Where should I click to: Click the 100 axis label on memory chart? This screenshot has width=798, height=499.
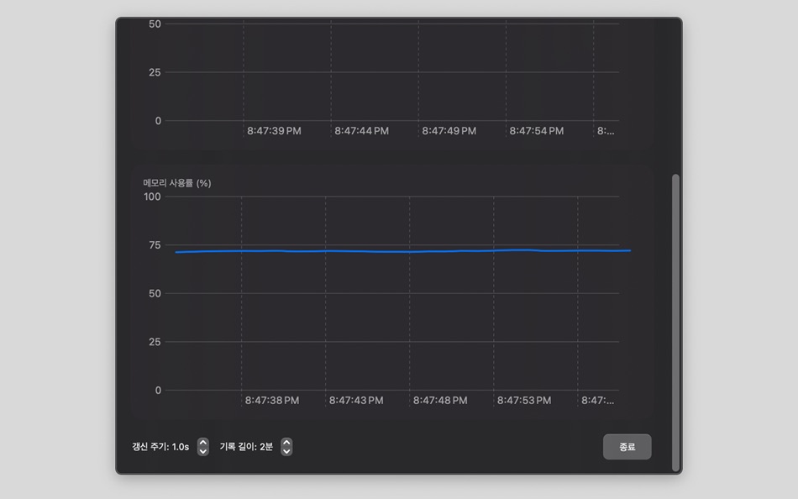(x=151, y=197)
